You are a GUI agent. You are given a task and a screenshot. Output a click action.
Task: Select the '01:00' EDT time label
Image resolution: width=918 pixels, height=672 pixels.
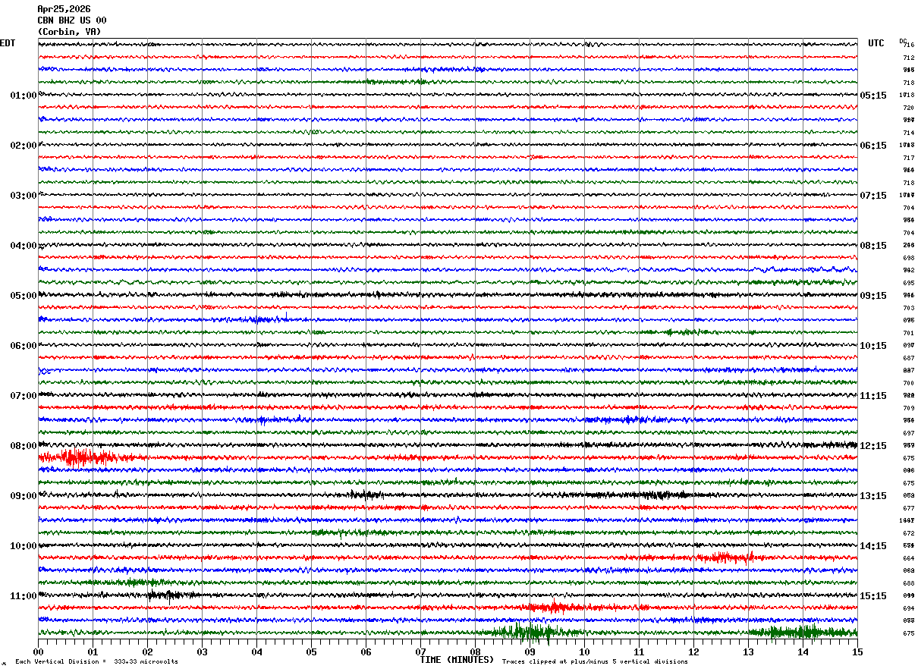coord(24,96)
